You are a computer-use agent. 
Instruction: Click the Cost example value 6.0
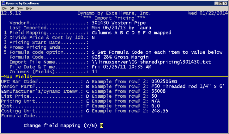tap(155, 106)
